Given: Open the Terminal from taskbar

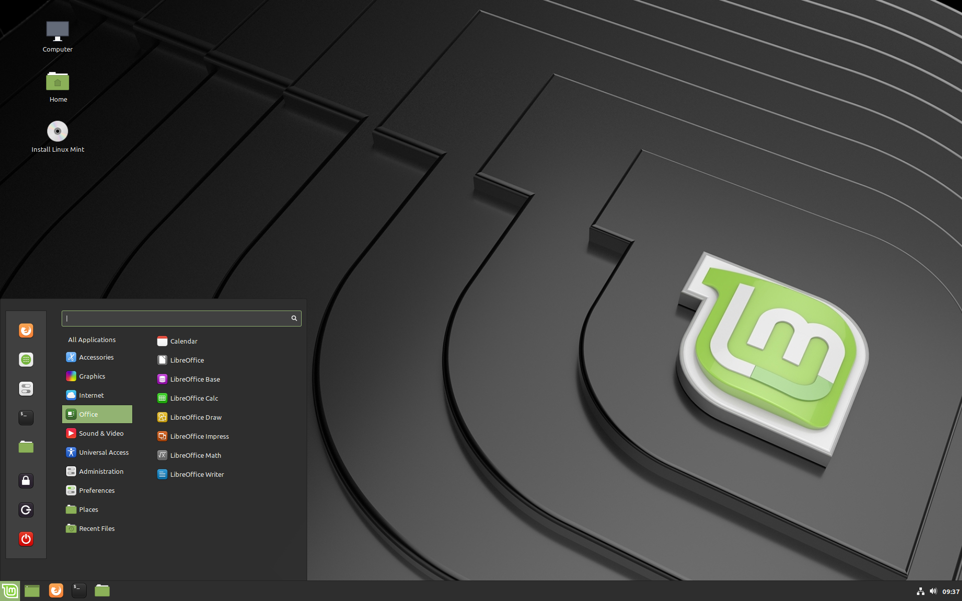Looking at the screenshot, I should tap(78, 590).
